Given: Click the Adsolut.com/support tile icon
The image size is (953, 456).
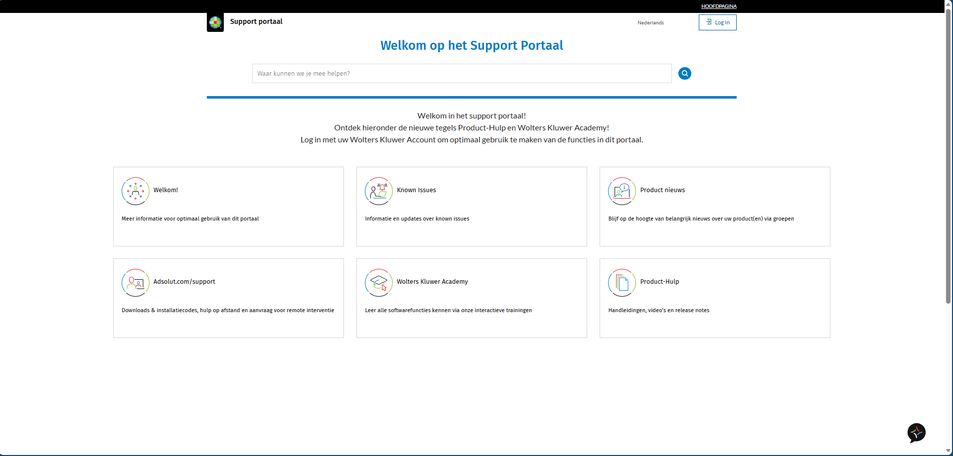Looking at the screenshot, I should tap(136, 283).
